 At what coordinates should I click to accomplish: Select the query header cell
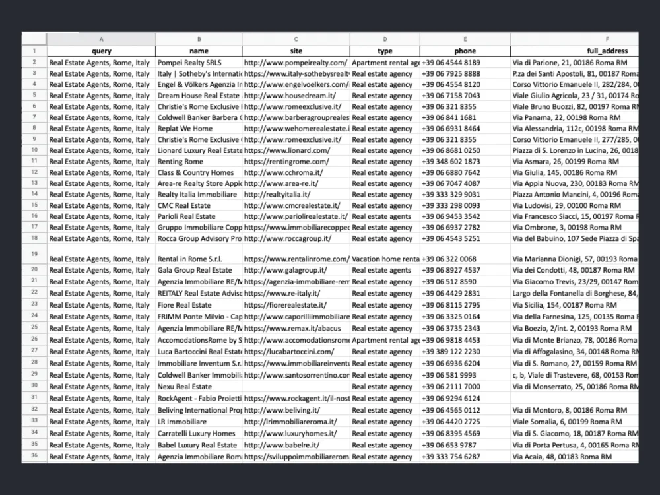coord(100,51)
